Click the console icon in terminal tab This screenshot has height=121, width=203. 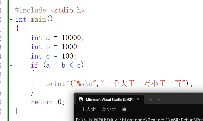click(81, 99)
